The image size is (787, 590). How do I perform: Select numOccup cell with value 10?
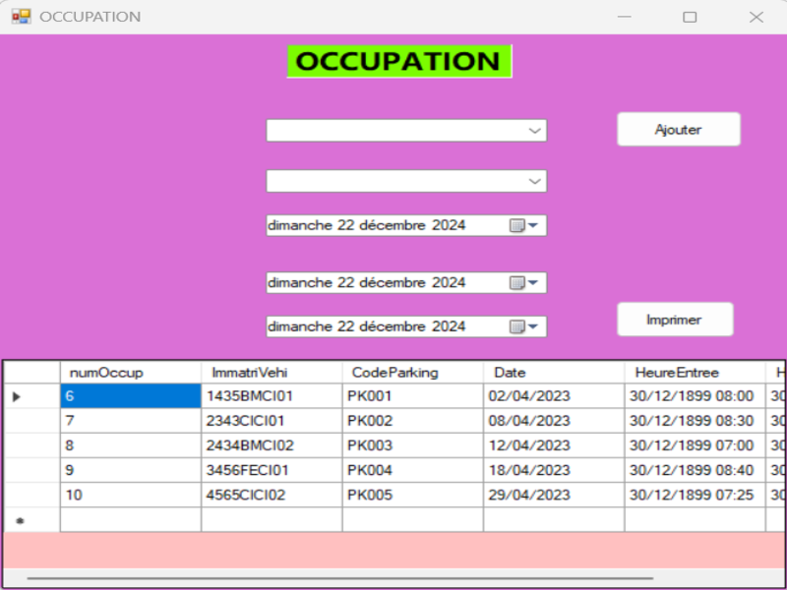(130, 495)
